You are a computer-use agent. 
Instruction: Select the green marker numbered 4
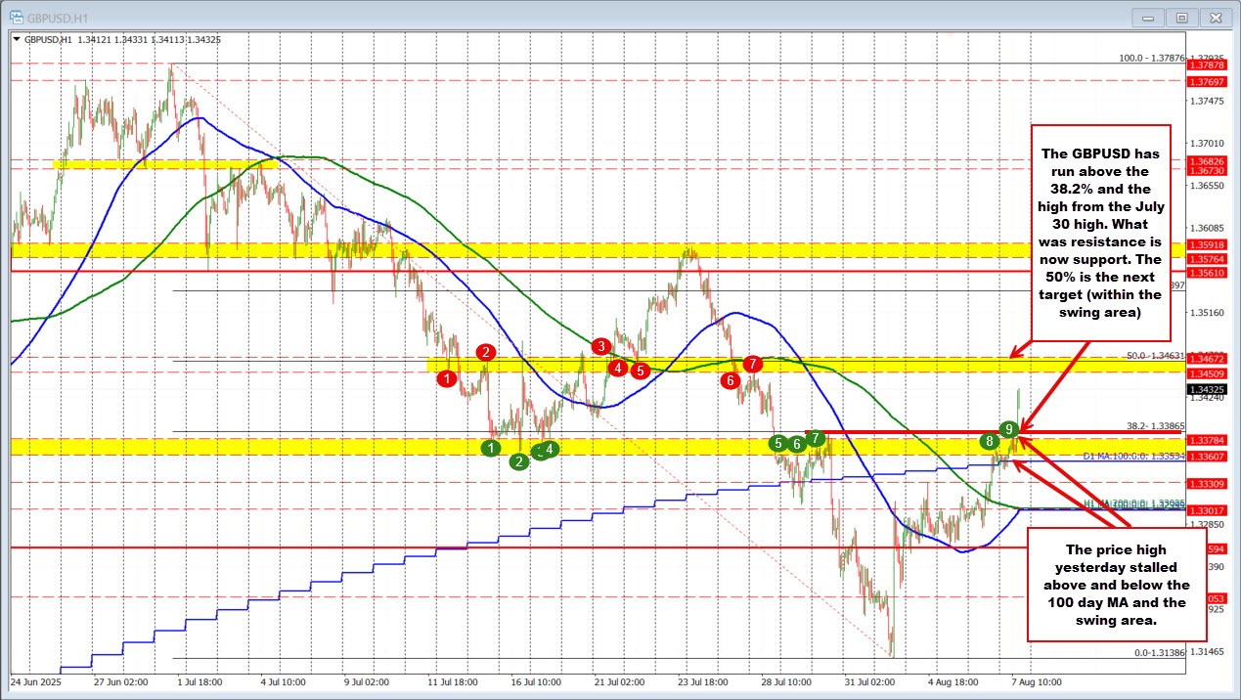click(548, 449)
